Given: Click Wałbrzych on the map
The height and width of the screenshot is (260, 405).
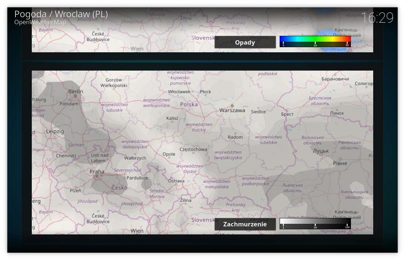Looking at the screenshot, I should [135, 158].
